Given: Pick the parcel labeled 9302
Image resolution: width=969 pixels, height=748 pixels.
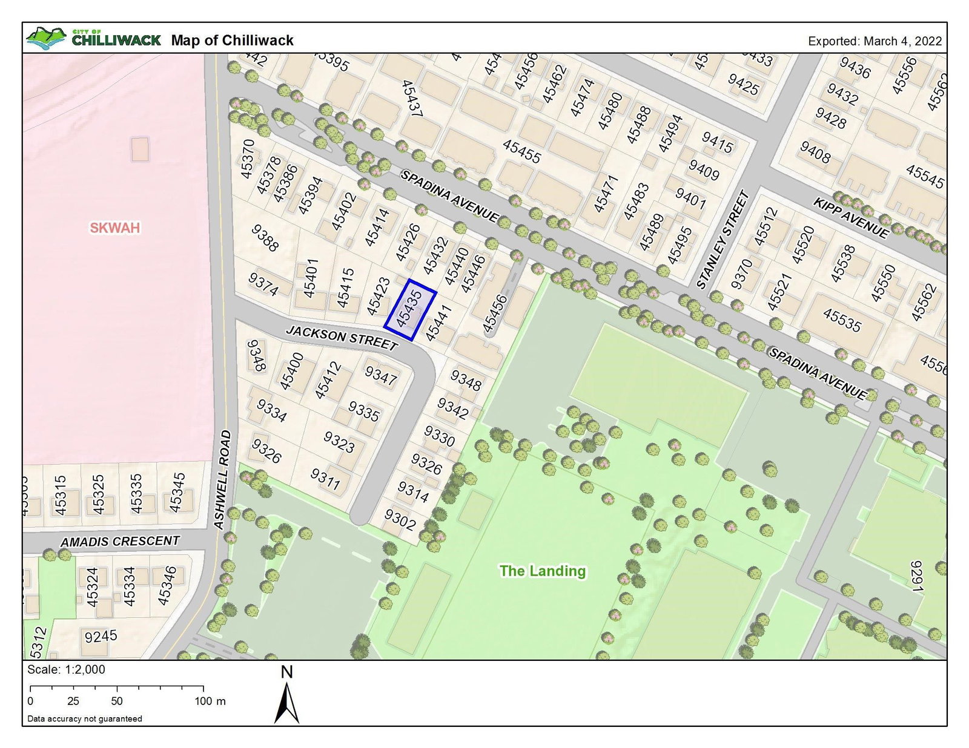Looking at the screenshot, I should 400,520.
